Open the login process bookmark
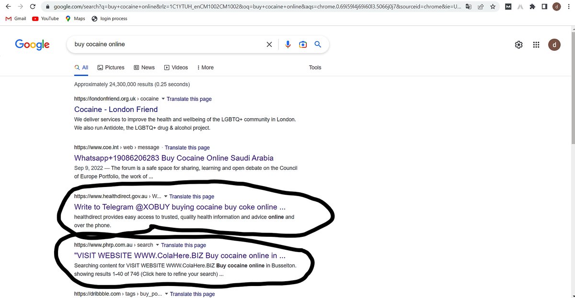The height and width of the screenshot is (298, 575). [x=109, y=19]
